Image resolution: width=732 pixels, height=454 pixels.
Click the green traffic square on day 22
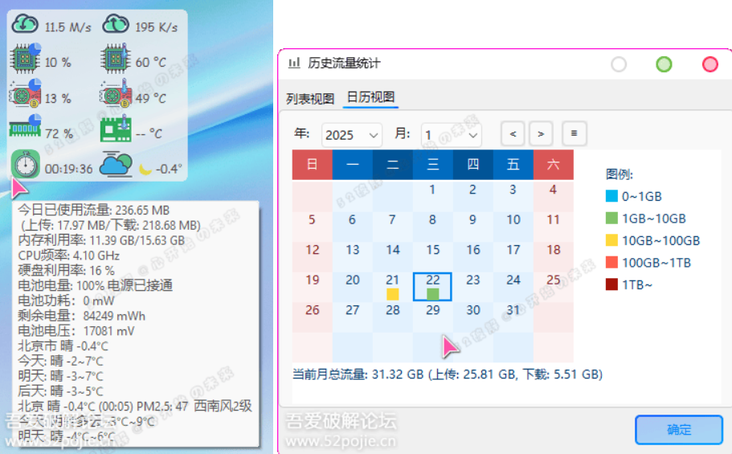pyautogui.click(x=433, y=294)
